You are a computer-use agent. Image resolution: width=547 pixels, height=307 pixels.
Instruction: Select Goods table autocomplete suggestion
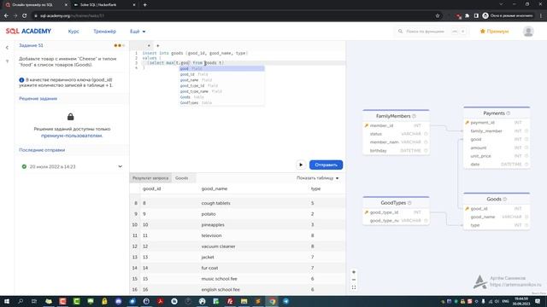point(222,97)
